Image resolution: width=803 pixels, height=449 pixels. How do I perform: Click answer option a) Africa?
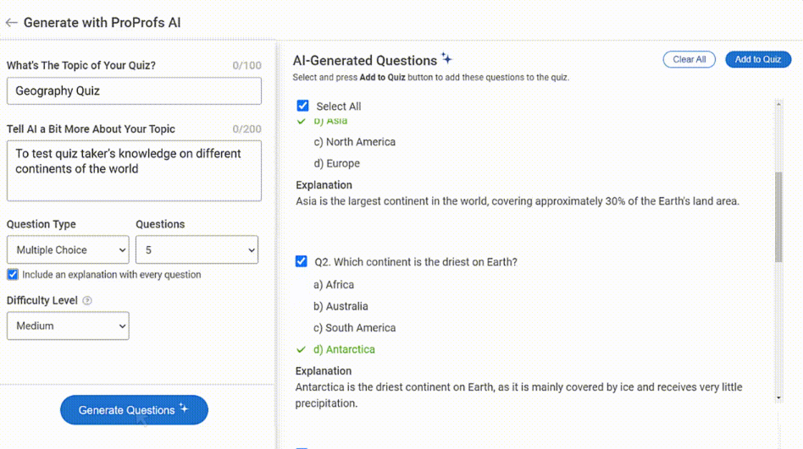[x=334, y=284]
